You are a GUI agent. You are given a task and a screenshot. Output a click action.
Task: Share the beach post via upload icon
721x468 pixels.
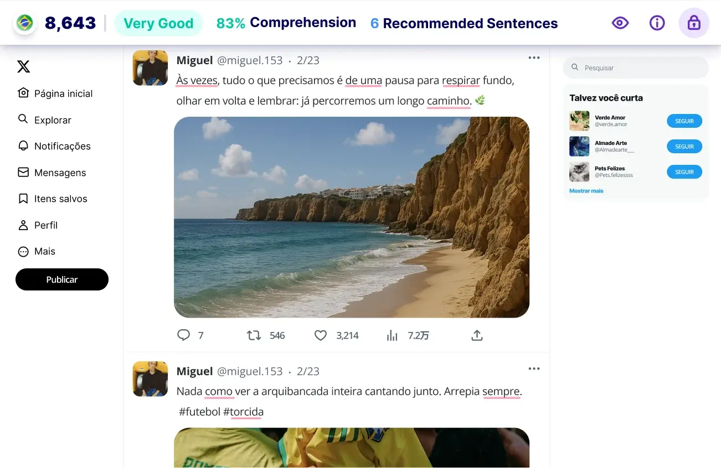click(477, 335)
